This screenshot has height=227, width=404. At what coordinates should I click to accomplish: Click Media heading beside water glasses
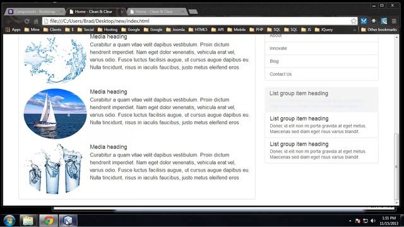[x=109, y=147]
